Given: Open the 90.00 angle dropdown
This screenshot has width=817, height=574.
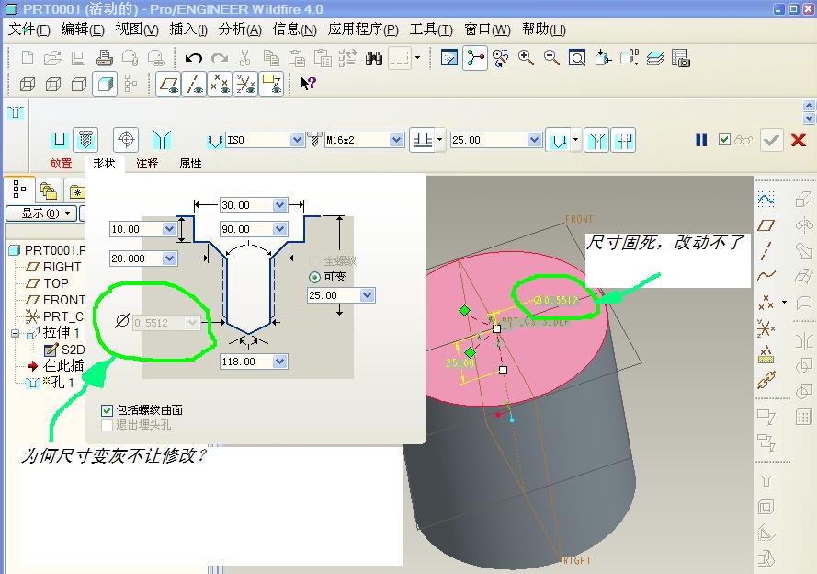Looking at the screenshot, I should pos(279,229).
